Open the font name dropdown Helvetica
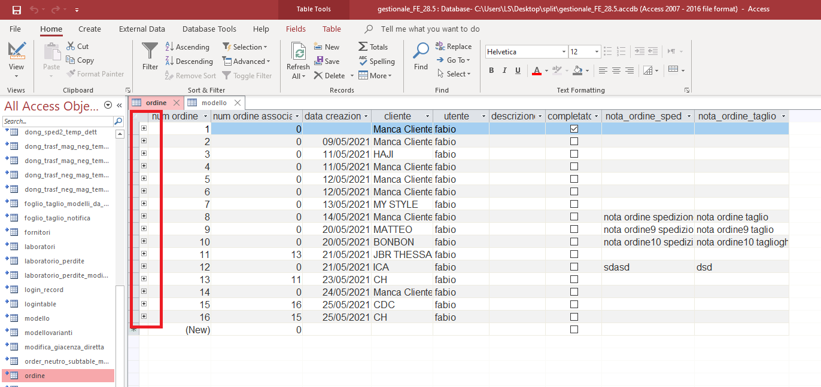This screenshot has height=387, width=821. [x=564, y=52]
